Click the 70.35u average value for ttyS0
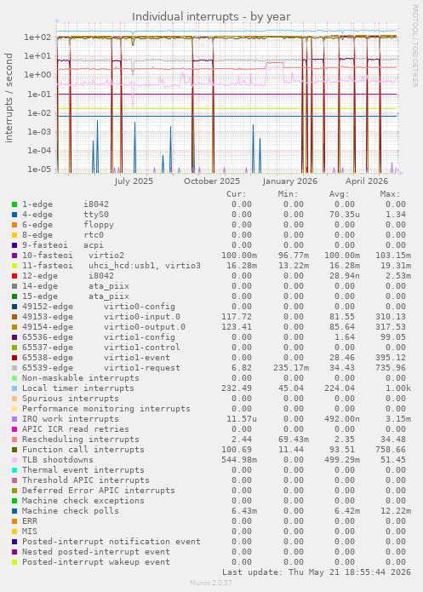The height and width of the screenshot is (592, 423). 345,215
